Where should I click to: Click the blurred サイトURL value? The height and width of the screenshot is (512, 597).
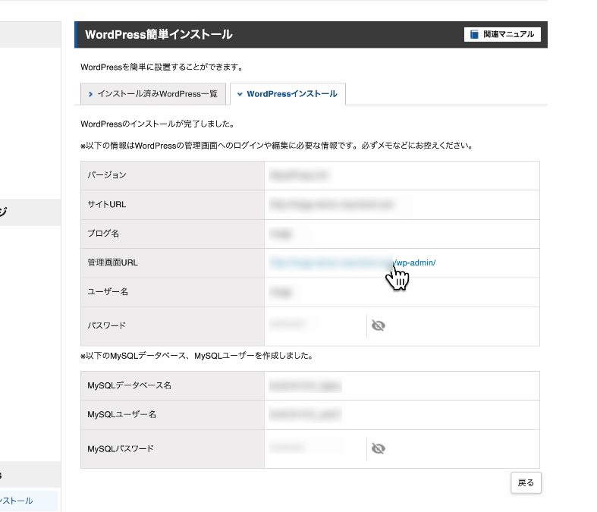[x=331, y=204]
